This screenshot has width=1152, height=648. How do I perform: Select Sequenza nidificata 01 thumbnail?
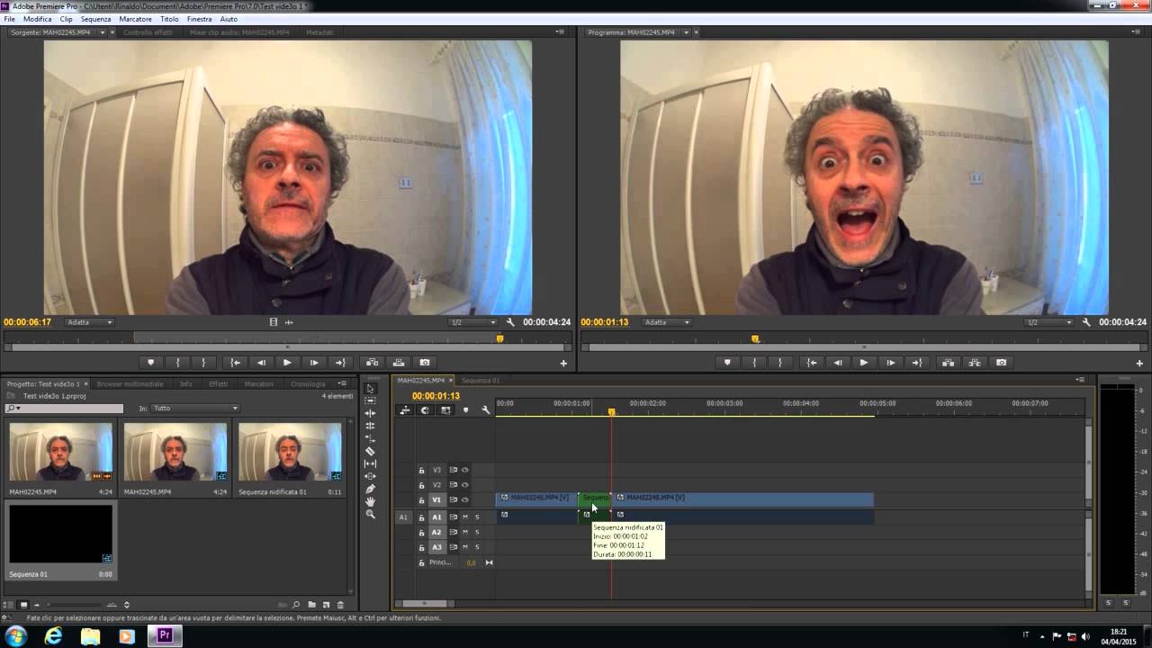[290, 453]
